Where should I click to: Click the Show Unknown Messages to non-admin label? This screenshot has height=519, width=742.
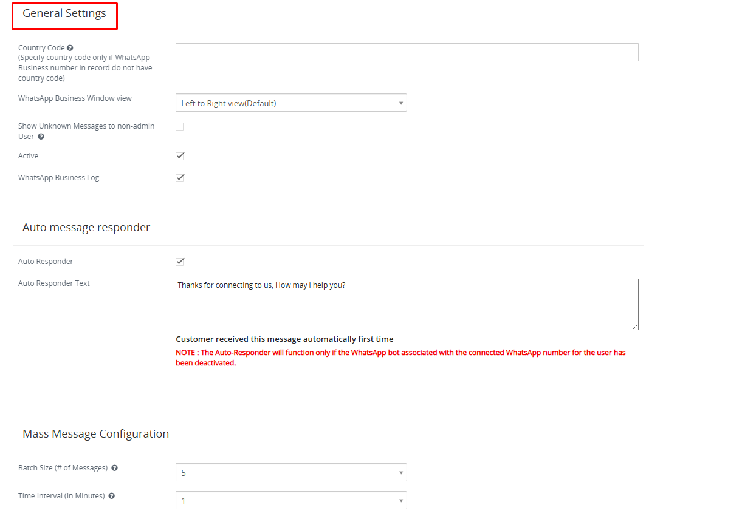click(x=86, y=131)
